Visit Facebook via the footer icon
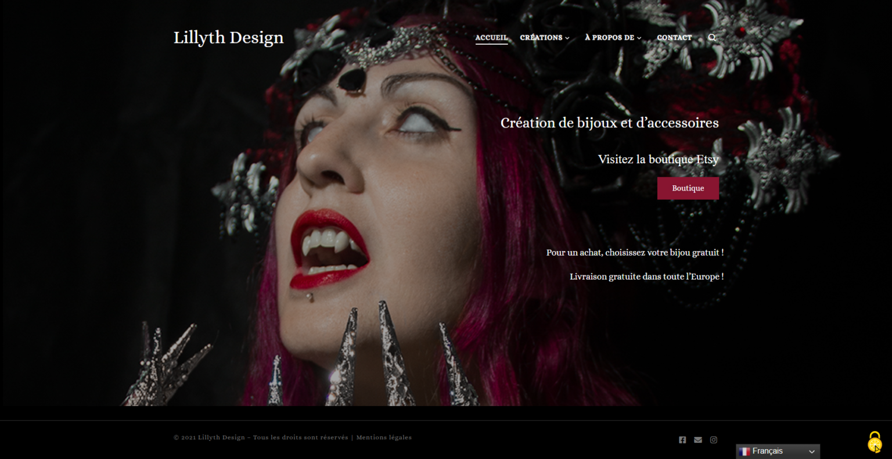 coord(682,440)
